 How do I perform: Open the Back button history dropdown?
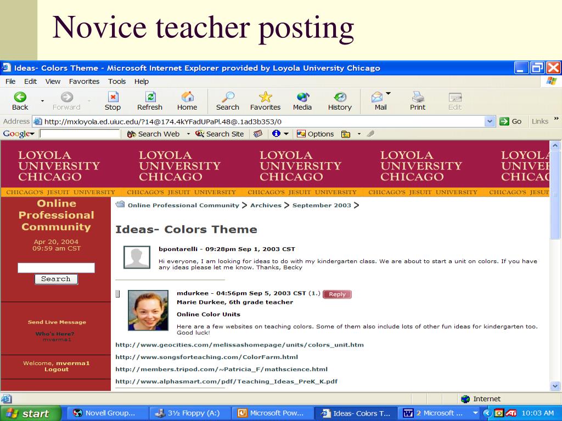pos(42,101)
